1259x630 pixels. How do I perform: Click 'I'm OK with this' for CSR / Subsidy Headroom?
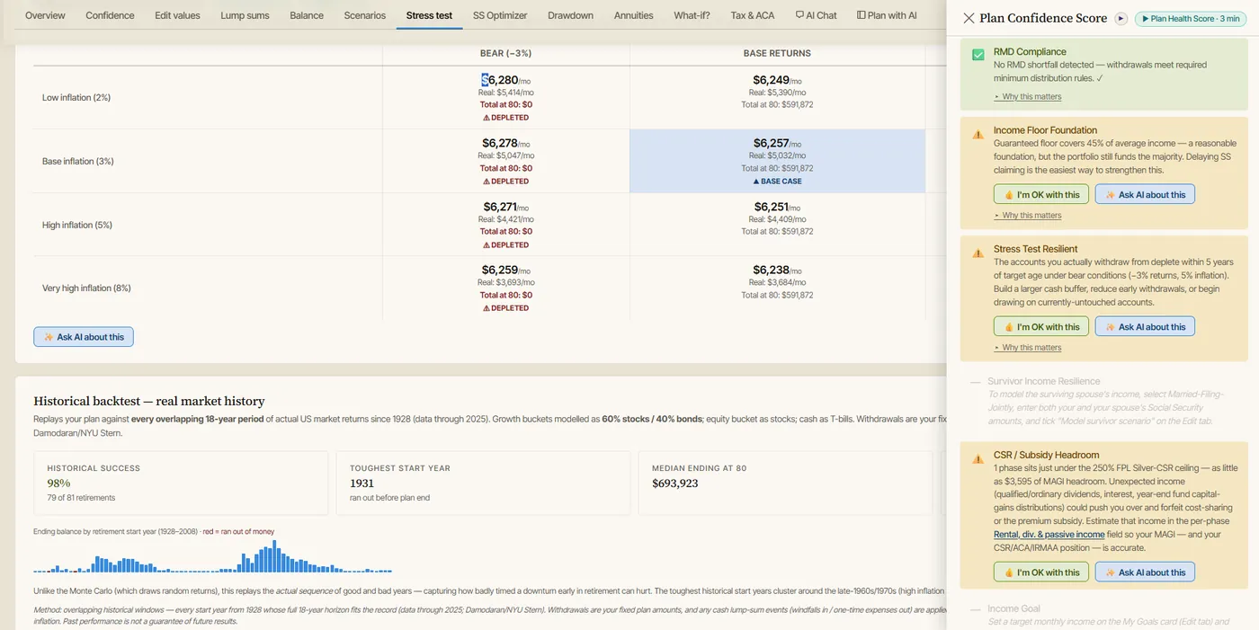[x=1041, y=572]
